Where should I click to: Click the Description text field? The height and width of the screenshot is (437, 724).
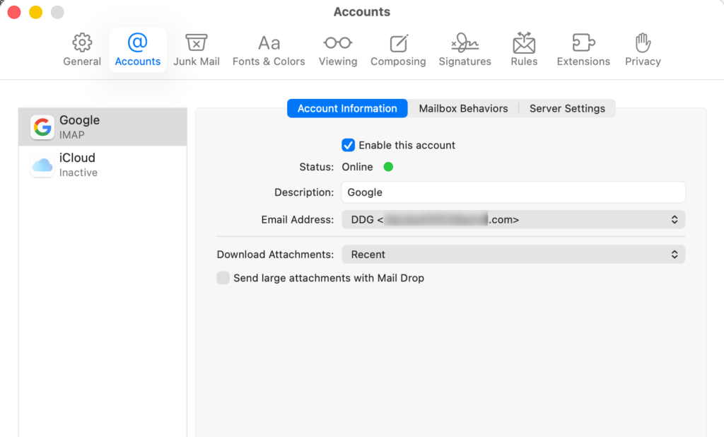(x=513, y=192)
